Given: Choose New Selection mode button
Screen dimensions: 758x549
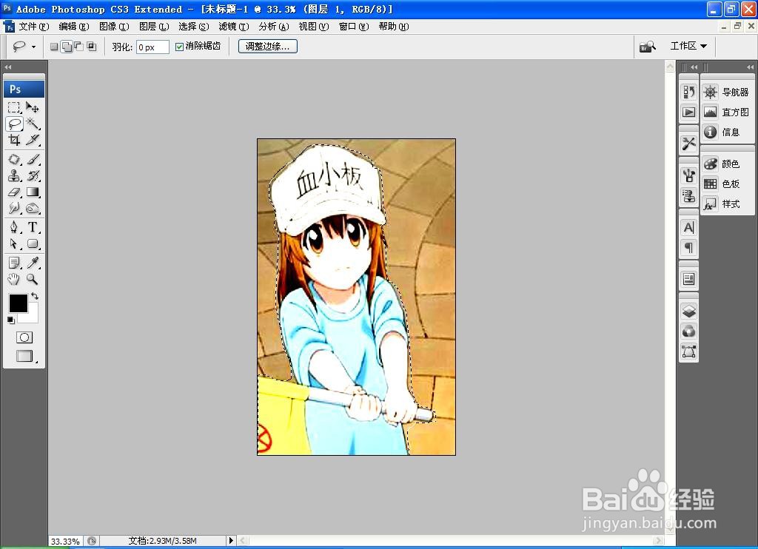Looking at the screenshot, I should [x=54, y=47].
